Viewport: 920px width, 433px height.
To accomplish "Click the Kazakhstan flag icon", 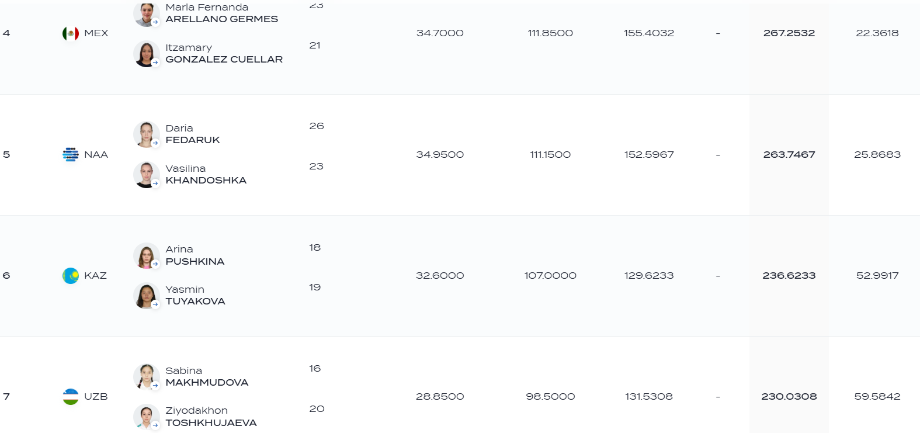I will [x=71, y=275].
